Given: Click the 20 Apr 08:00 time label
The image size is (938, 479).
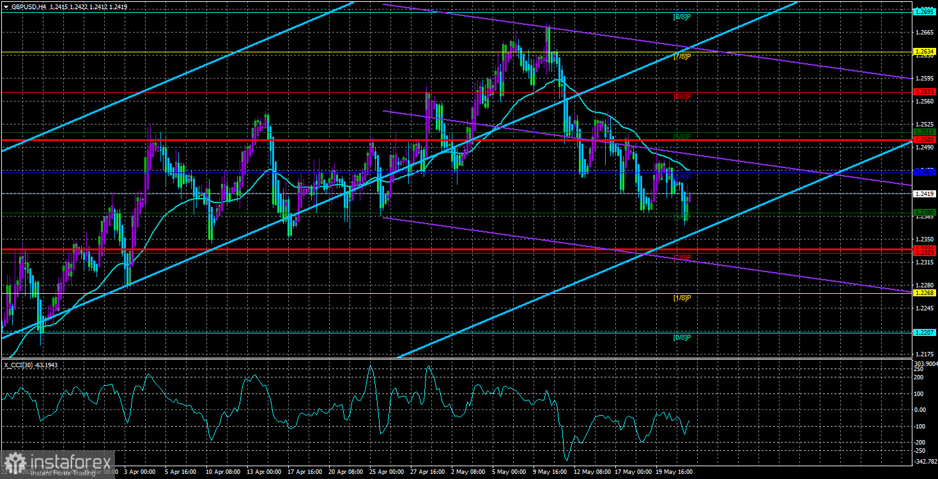Looking at the screenshot, I should point(347,473).
